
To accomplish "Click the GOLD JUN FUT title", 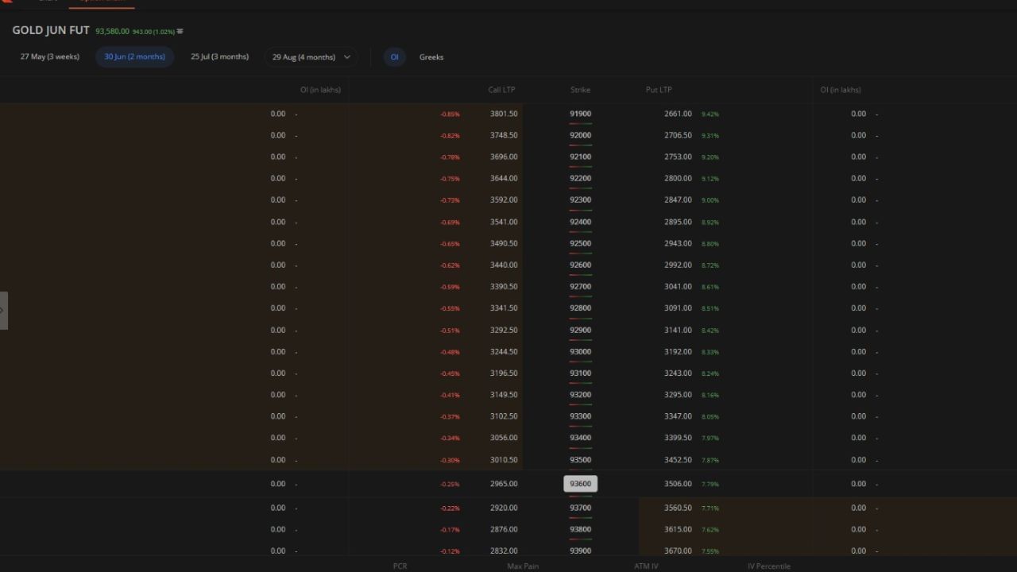I will (x=51, y=30).
